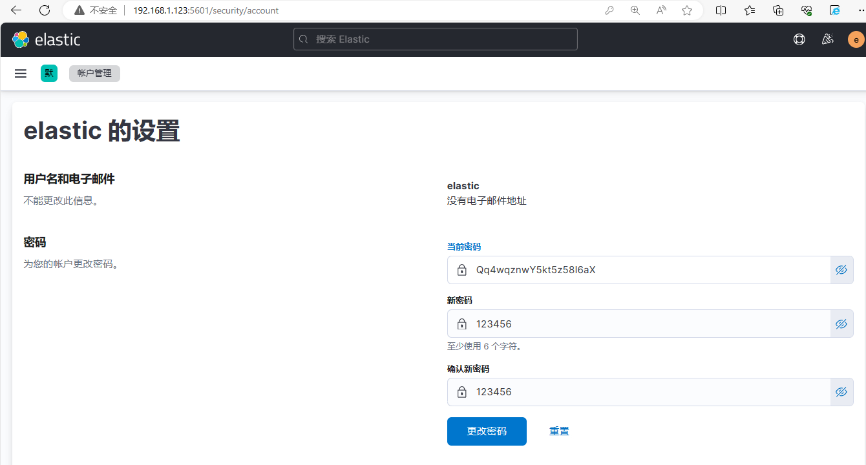Click the 重置 reset link
The height and width of the screenshot is (465, 866).
(x=559, y=431)
